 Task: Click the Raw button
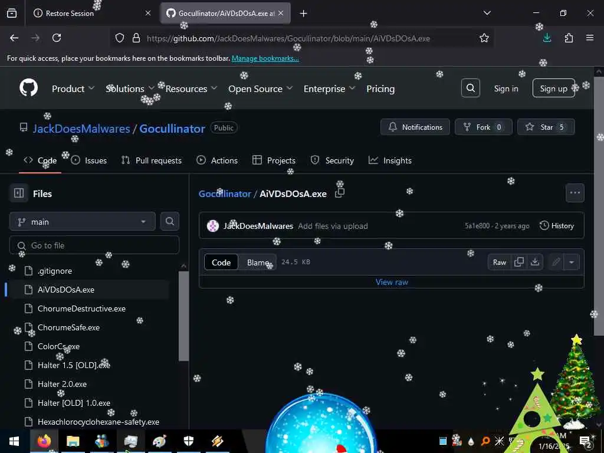(499, 262)
